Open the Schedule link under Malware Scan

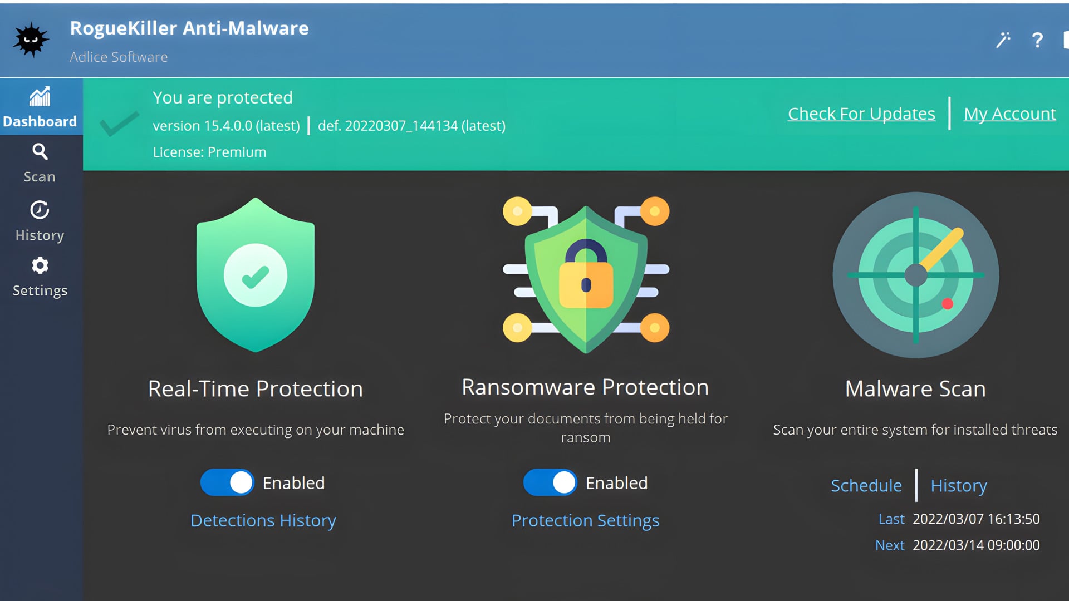[866, 485]
